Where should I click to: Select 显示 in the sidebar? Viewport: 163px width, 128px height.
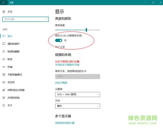(x=10, y=36)
